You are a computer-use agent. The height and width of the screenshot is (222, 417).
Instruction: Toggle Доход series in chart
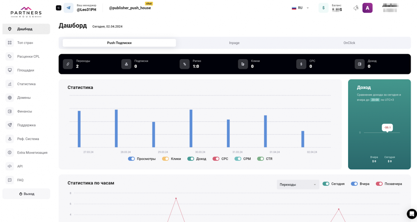click(x=191, y=159)
